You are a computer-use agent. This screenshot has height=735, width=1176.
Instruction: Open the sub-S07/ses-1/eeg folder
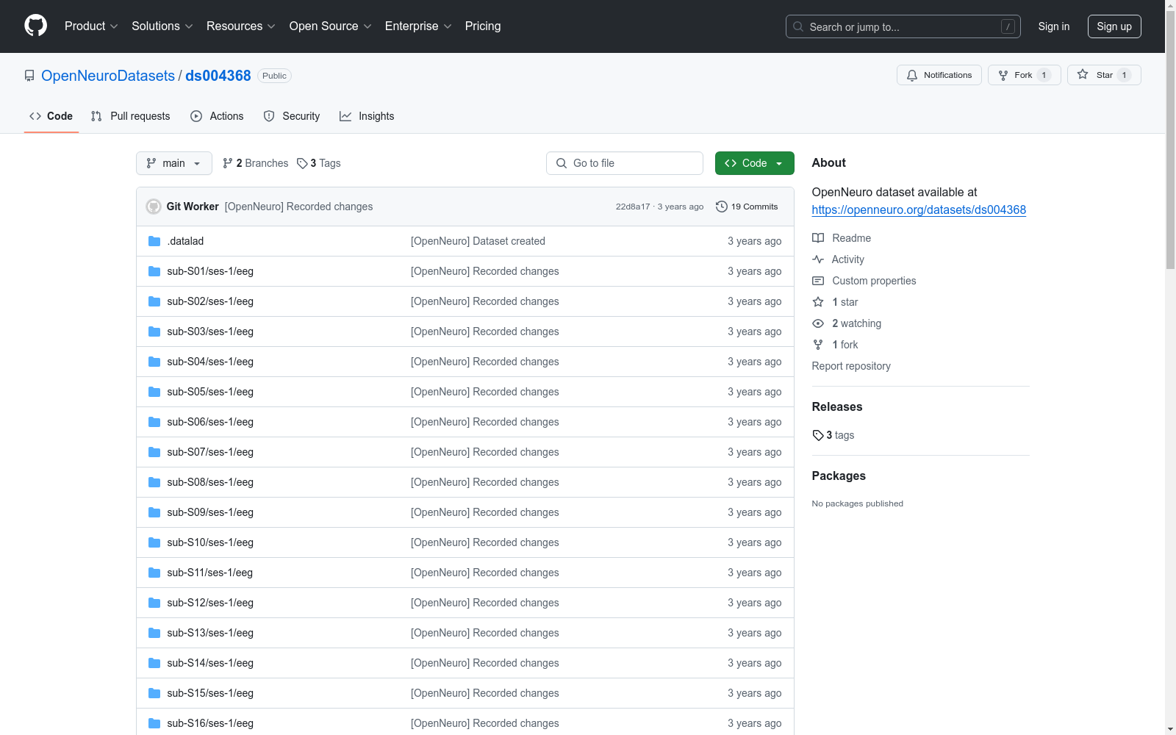[x=210, y=452]
